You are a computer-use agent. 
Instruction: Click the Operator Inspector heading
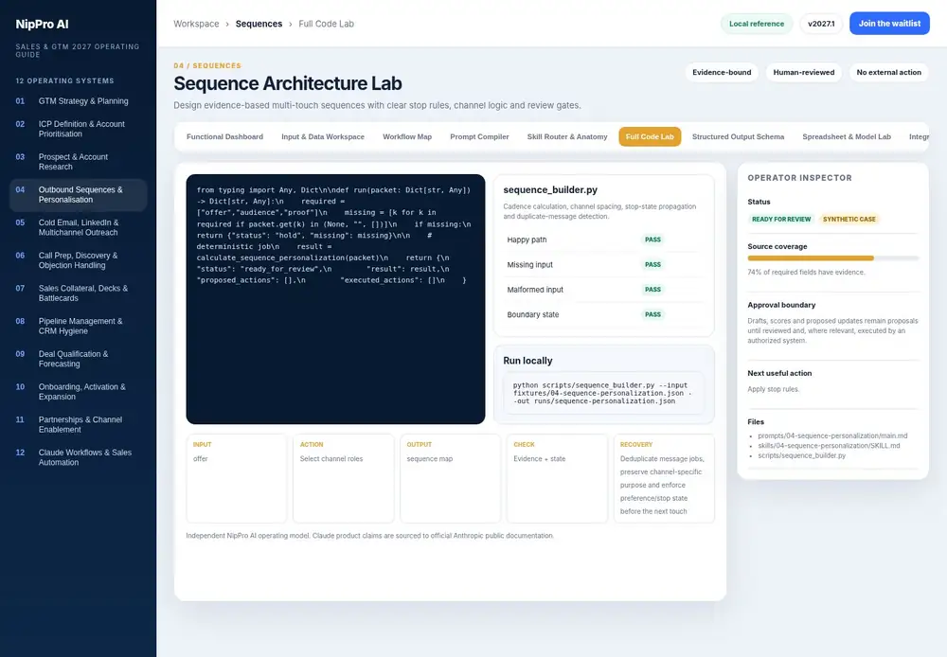[x=799, y=178]
